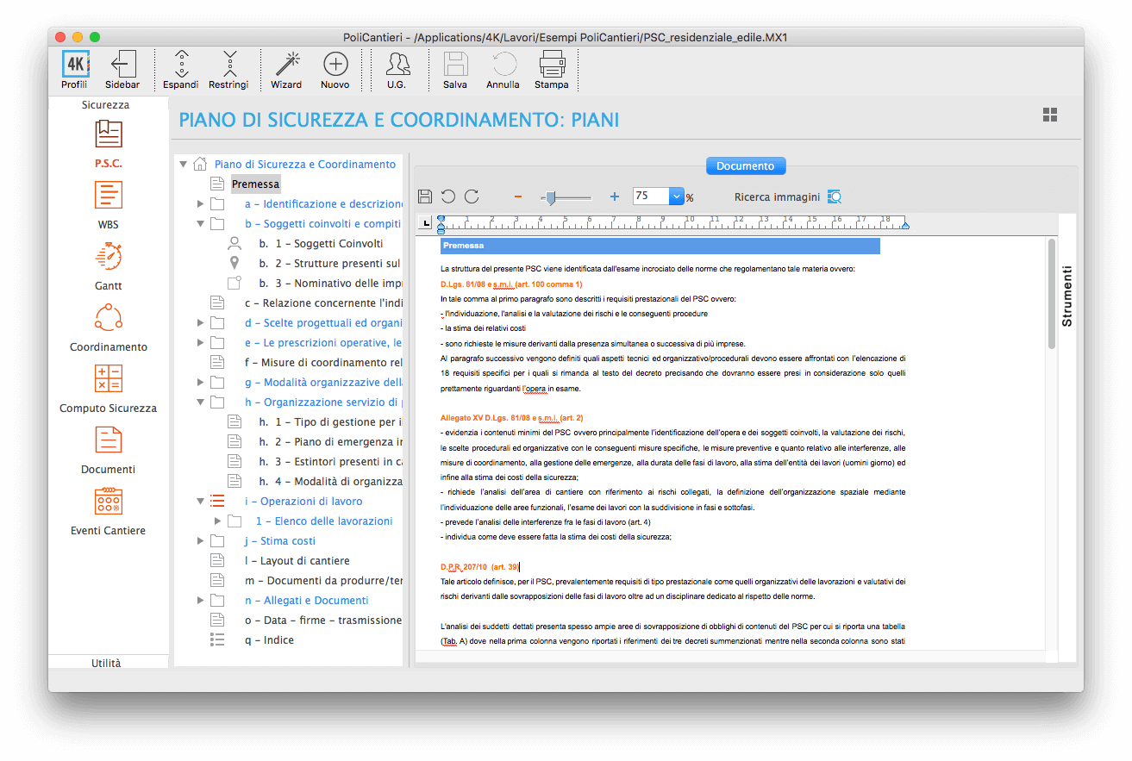1132x761 pixels.
Task: Select the Premessa tree item
Action: click(255, 184)
